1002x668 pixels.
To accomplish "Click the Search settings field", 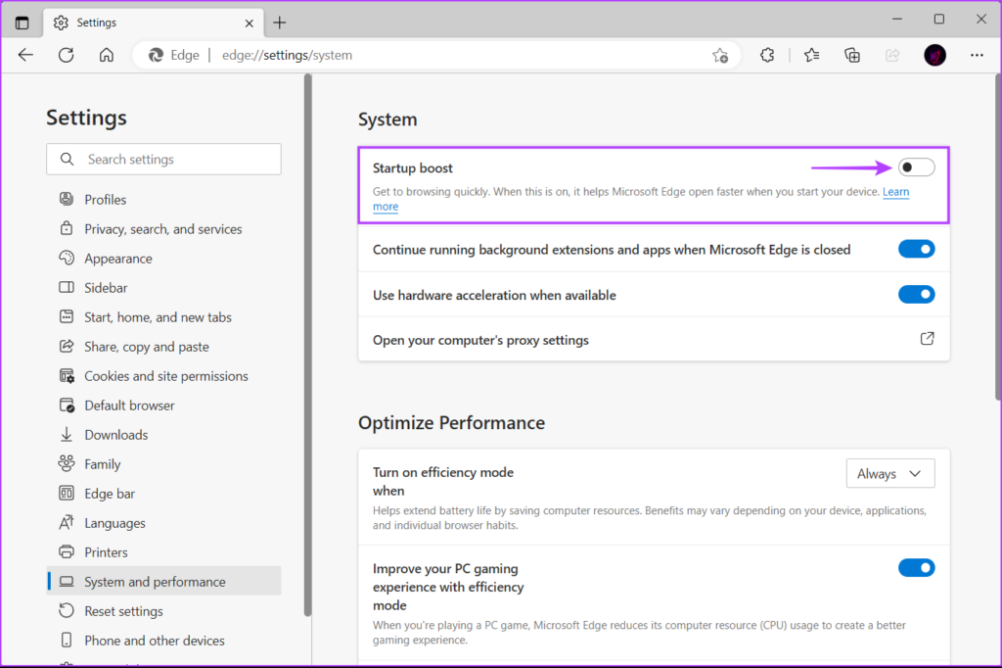I will coord(163,160).
